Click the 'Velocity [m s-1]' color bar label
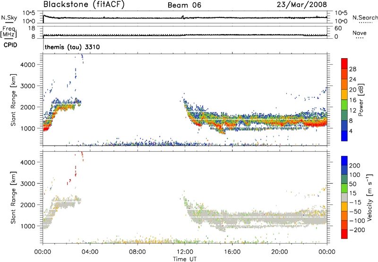The image size is (378, 262). (369, 197)
